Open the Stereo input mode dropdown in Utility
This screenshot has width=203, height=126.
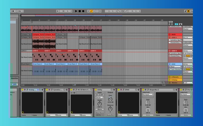(99, 97)
